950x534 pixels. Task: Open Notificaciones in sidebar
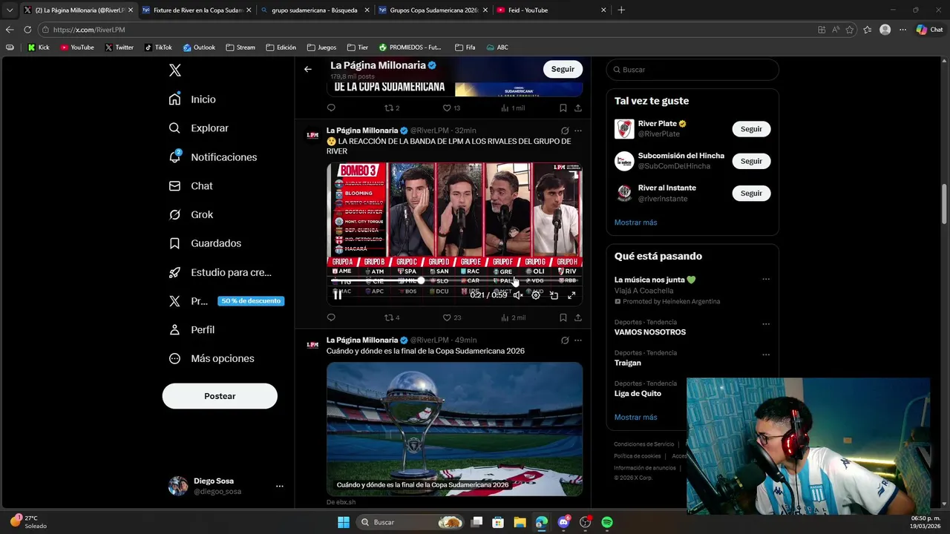coord(212,157)
